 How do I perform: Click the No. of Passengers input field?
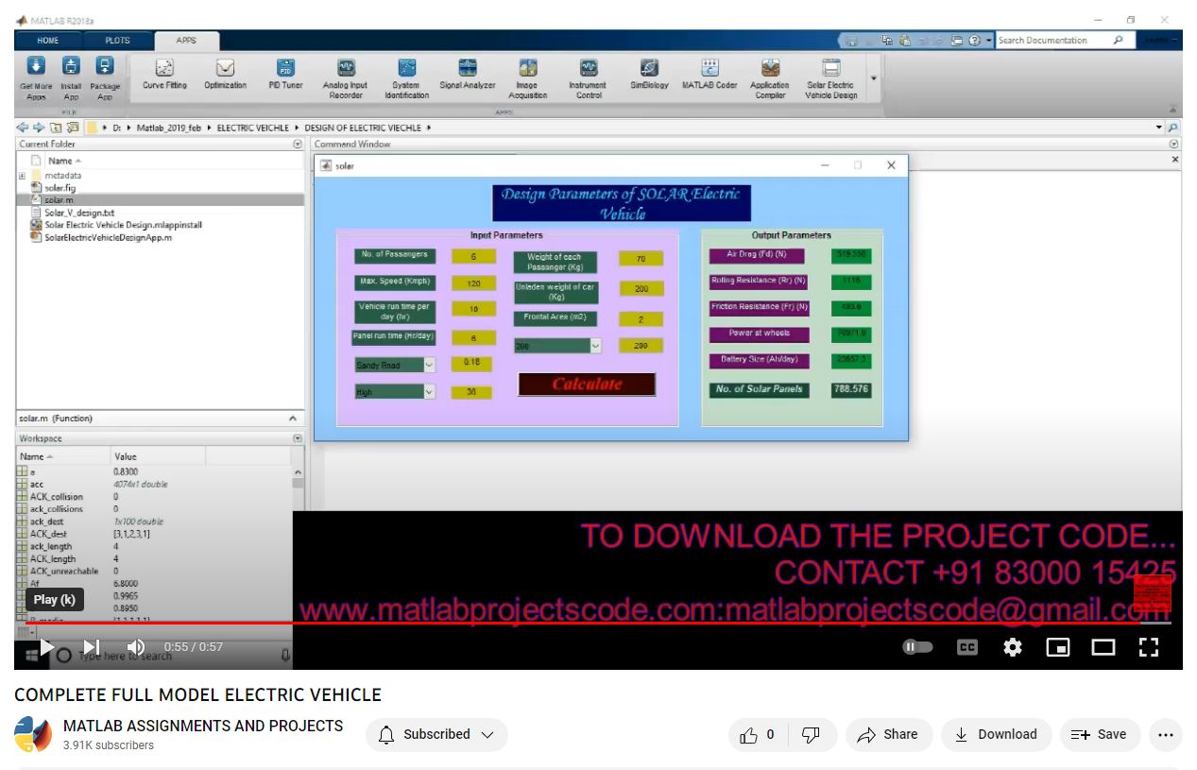coord(472,256)
